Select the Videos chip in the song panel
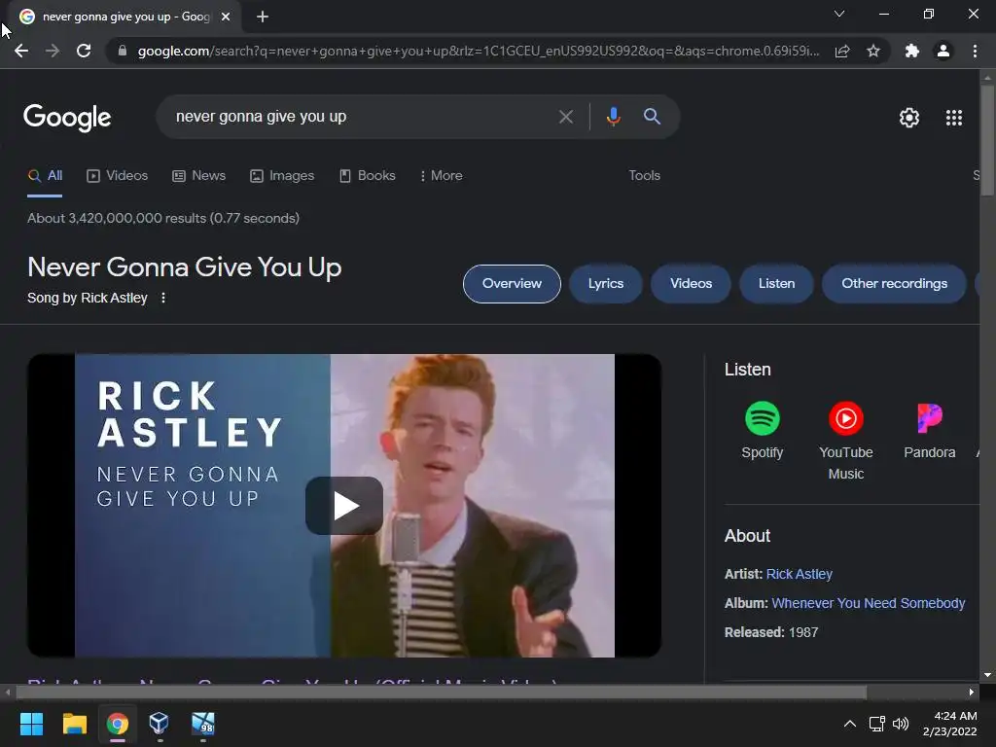Image resolution: width=996 pixels, height=747 pixels. 691,284
